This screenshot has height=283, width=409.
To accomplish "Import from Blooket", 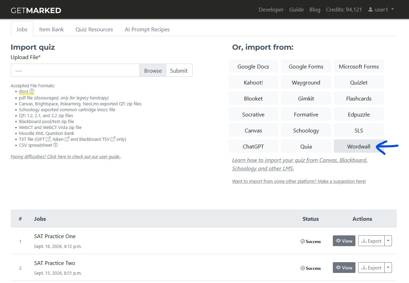I will pyautogui.click(x=253, y=98).
